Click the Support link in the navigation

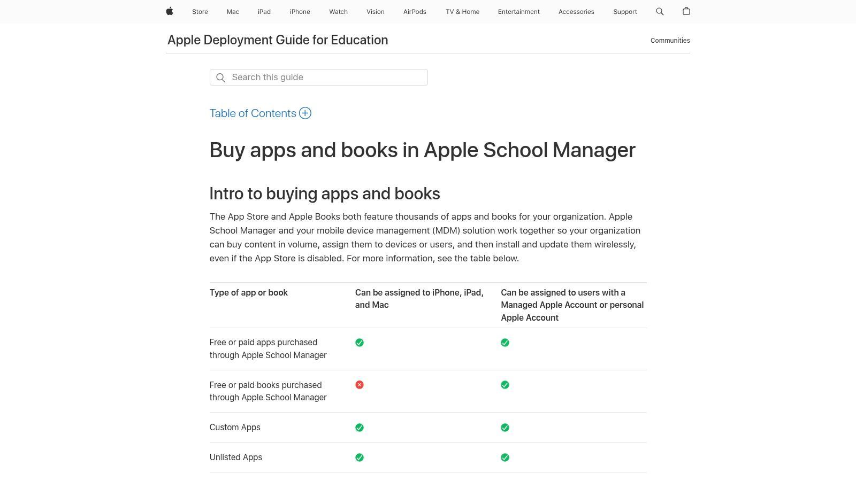[x=624, y=11]
